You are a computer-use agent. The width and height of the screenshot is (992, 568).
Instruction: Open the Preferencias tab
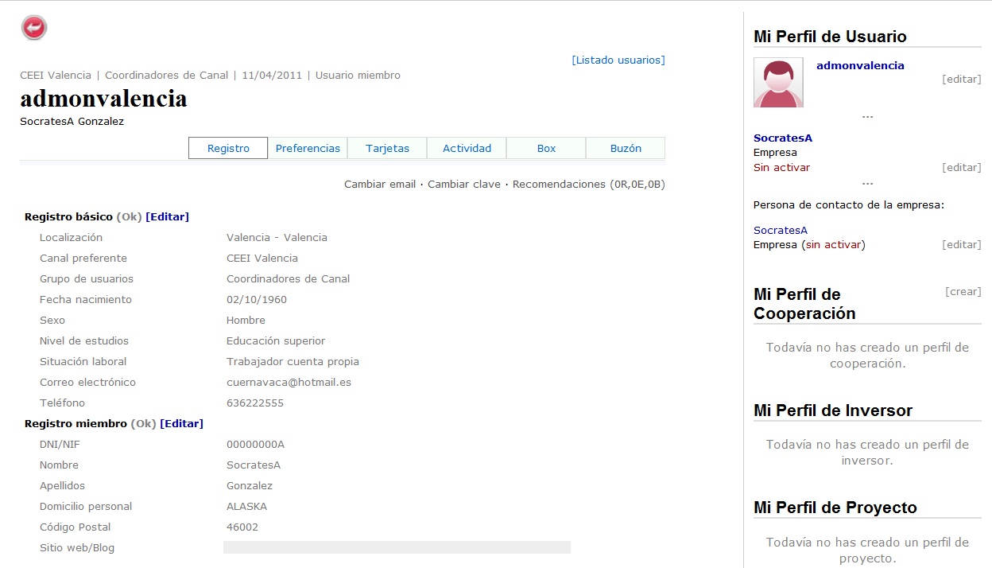(x=308, y=148)
